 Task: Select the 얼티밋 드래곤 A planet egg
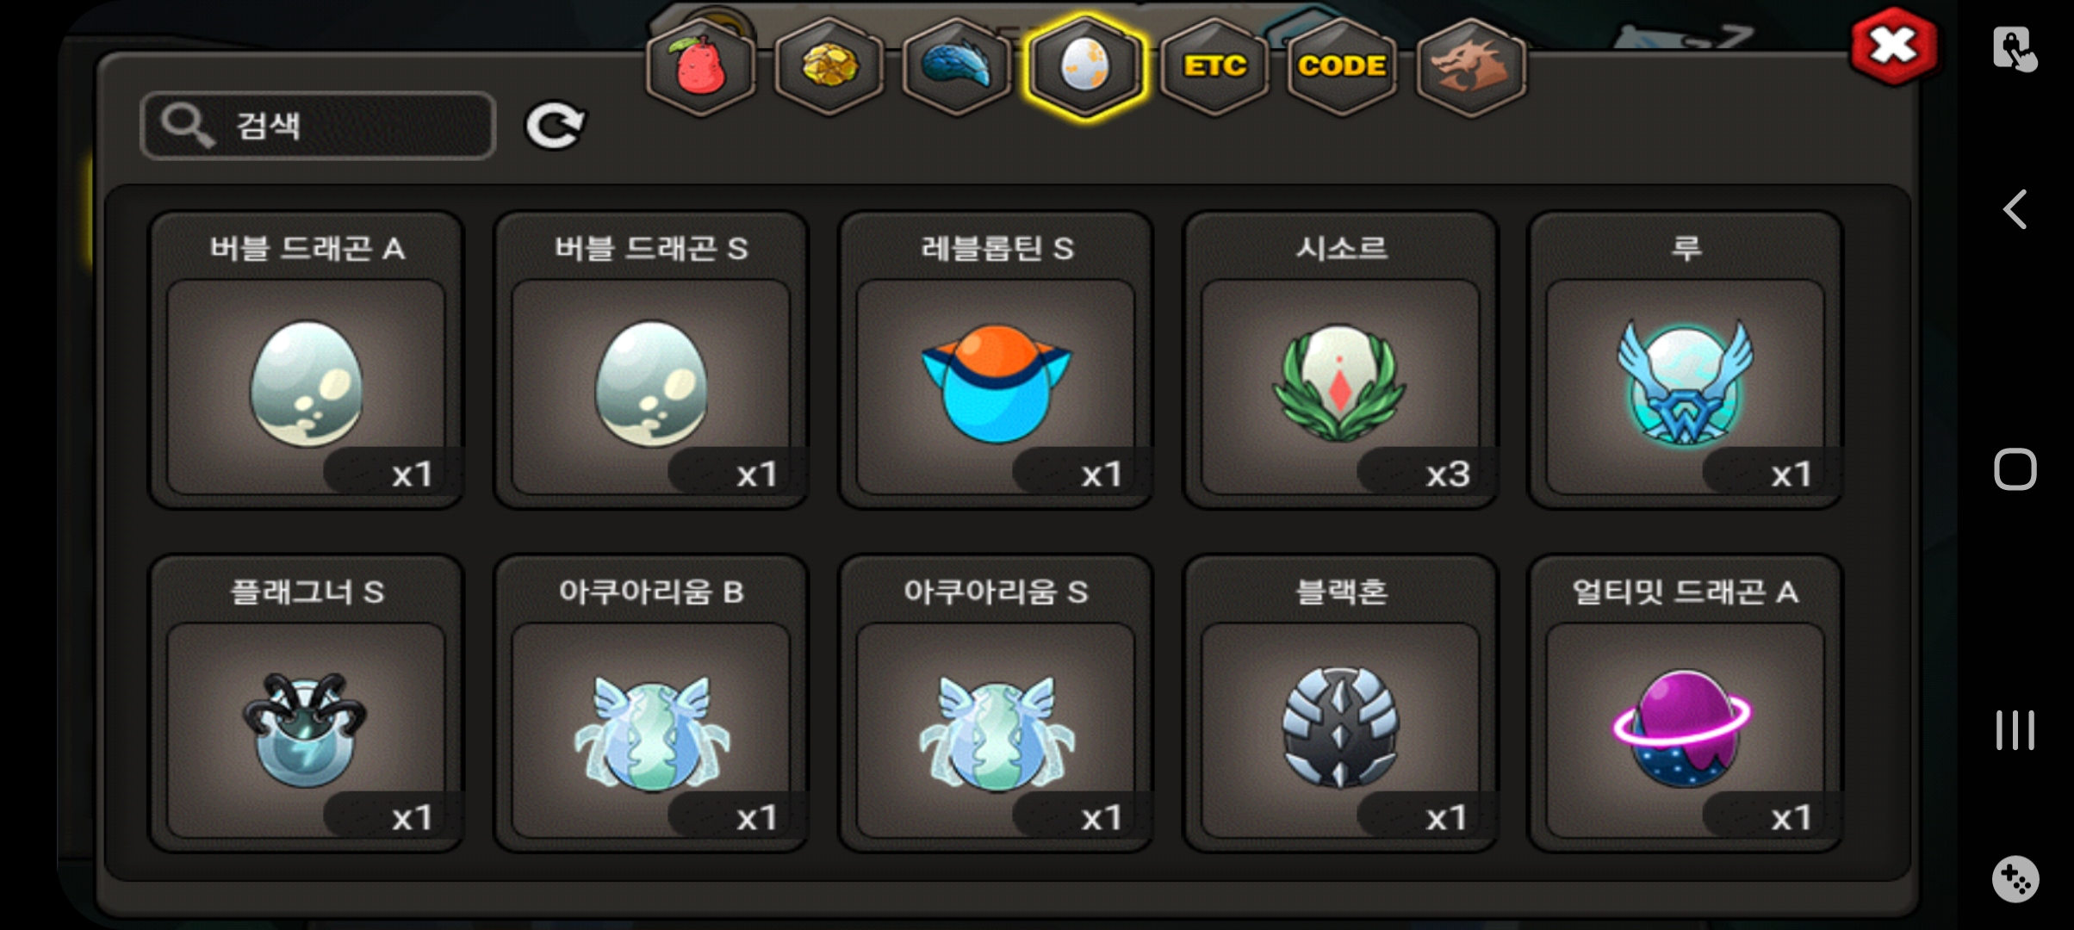[1686, 704]
